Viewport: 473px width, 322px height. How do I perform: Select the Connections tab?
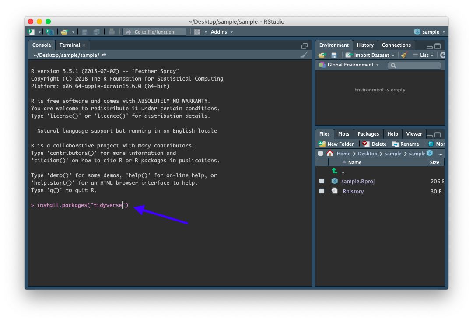[x=396, y=45]
